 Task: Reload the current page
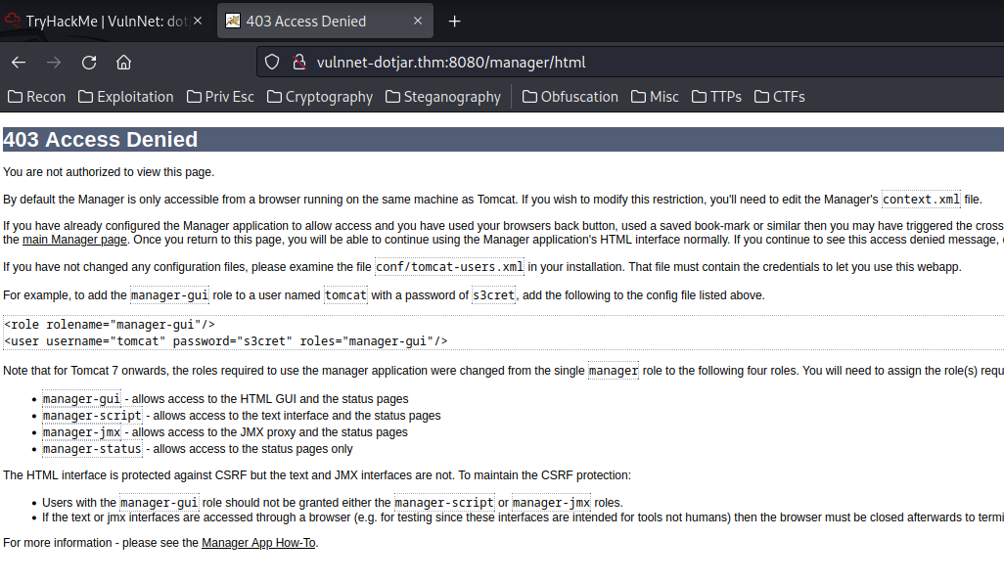click(89, 62)
